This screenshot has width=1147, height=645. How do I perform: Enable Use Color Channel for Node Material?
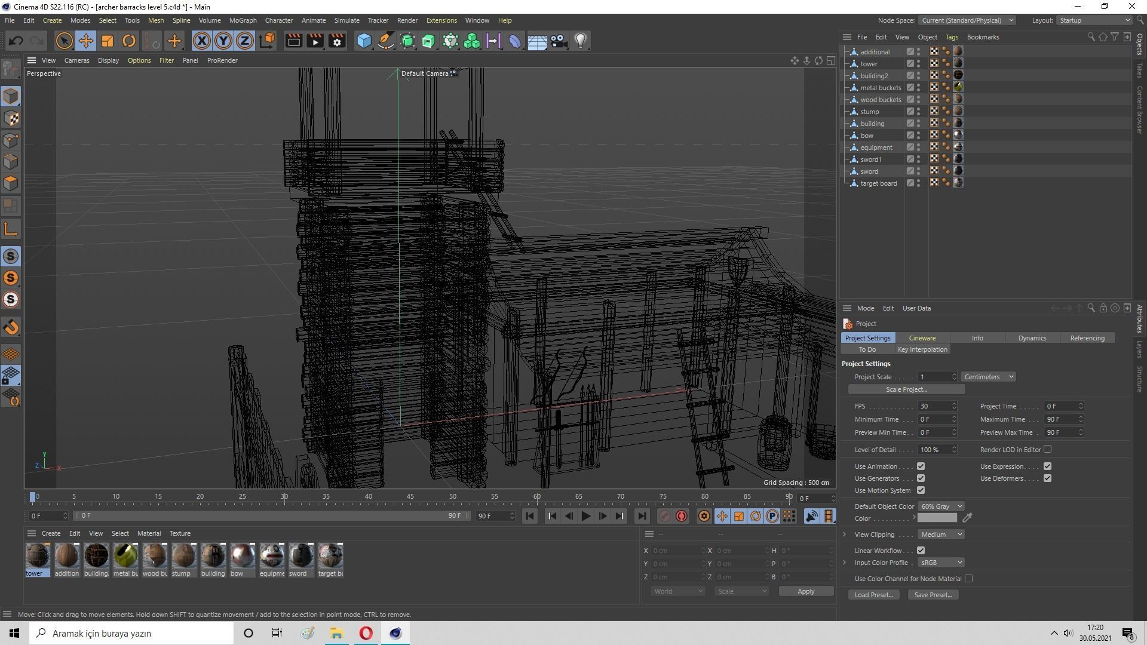click(968, 579)
